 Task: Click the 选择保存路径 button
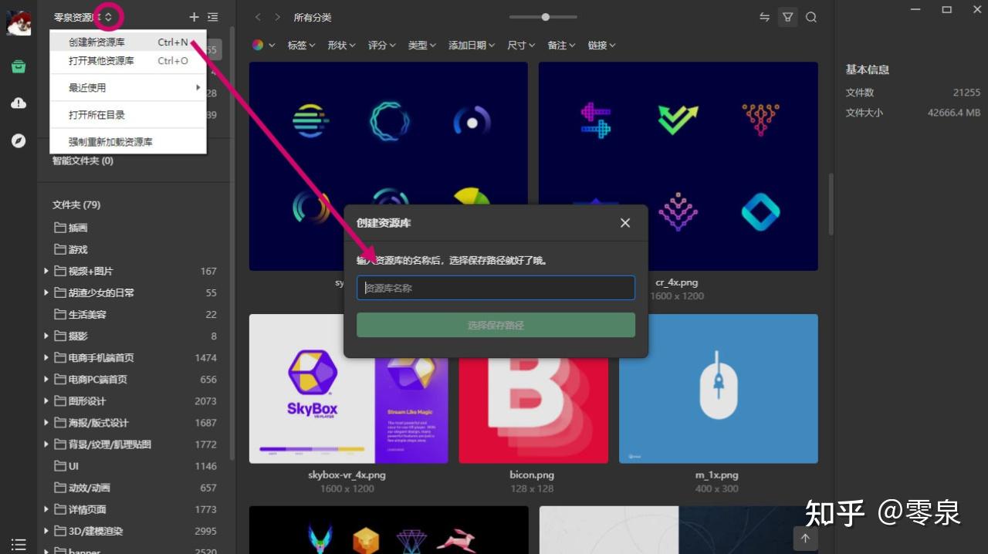(496, 325)
